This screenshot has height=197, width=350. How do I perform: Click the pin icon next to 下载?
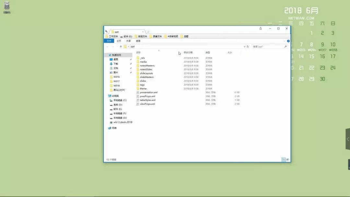(131, 64)
